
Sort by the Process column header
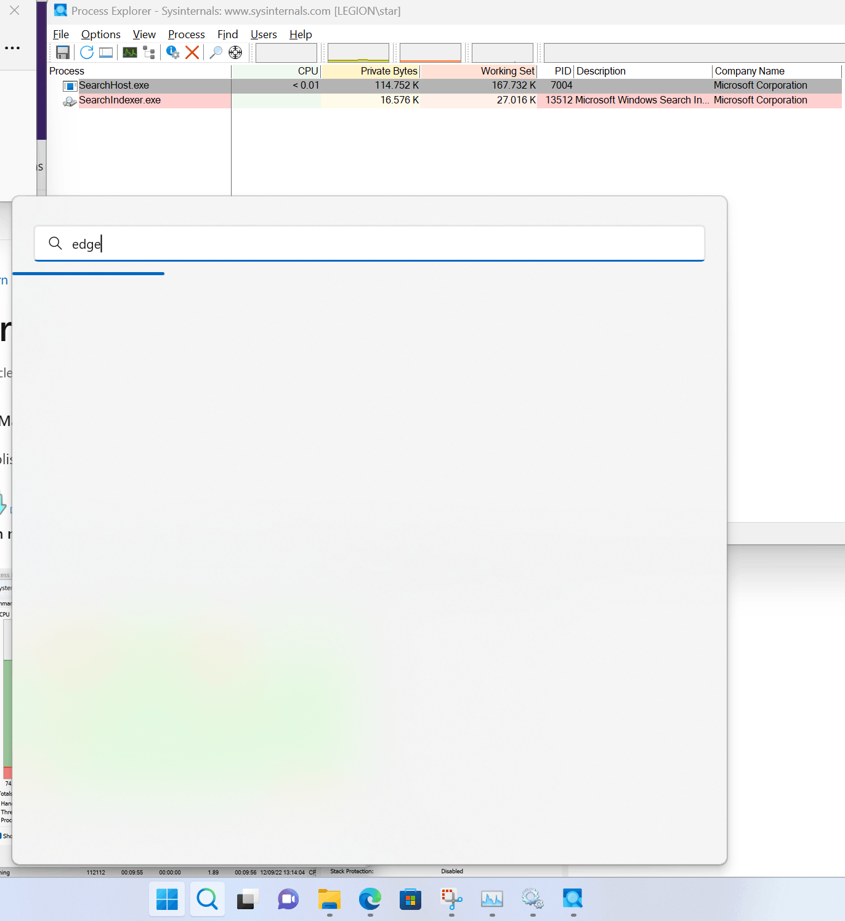[x=139, y=71]
